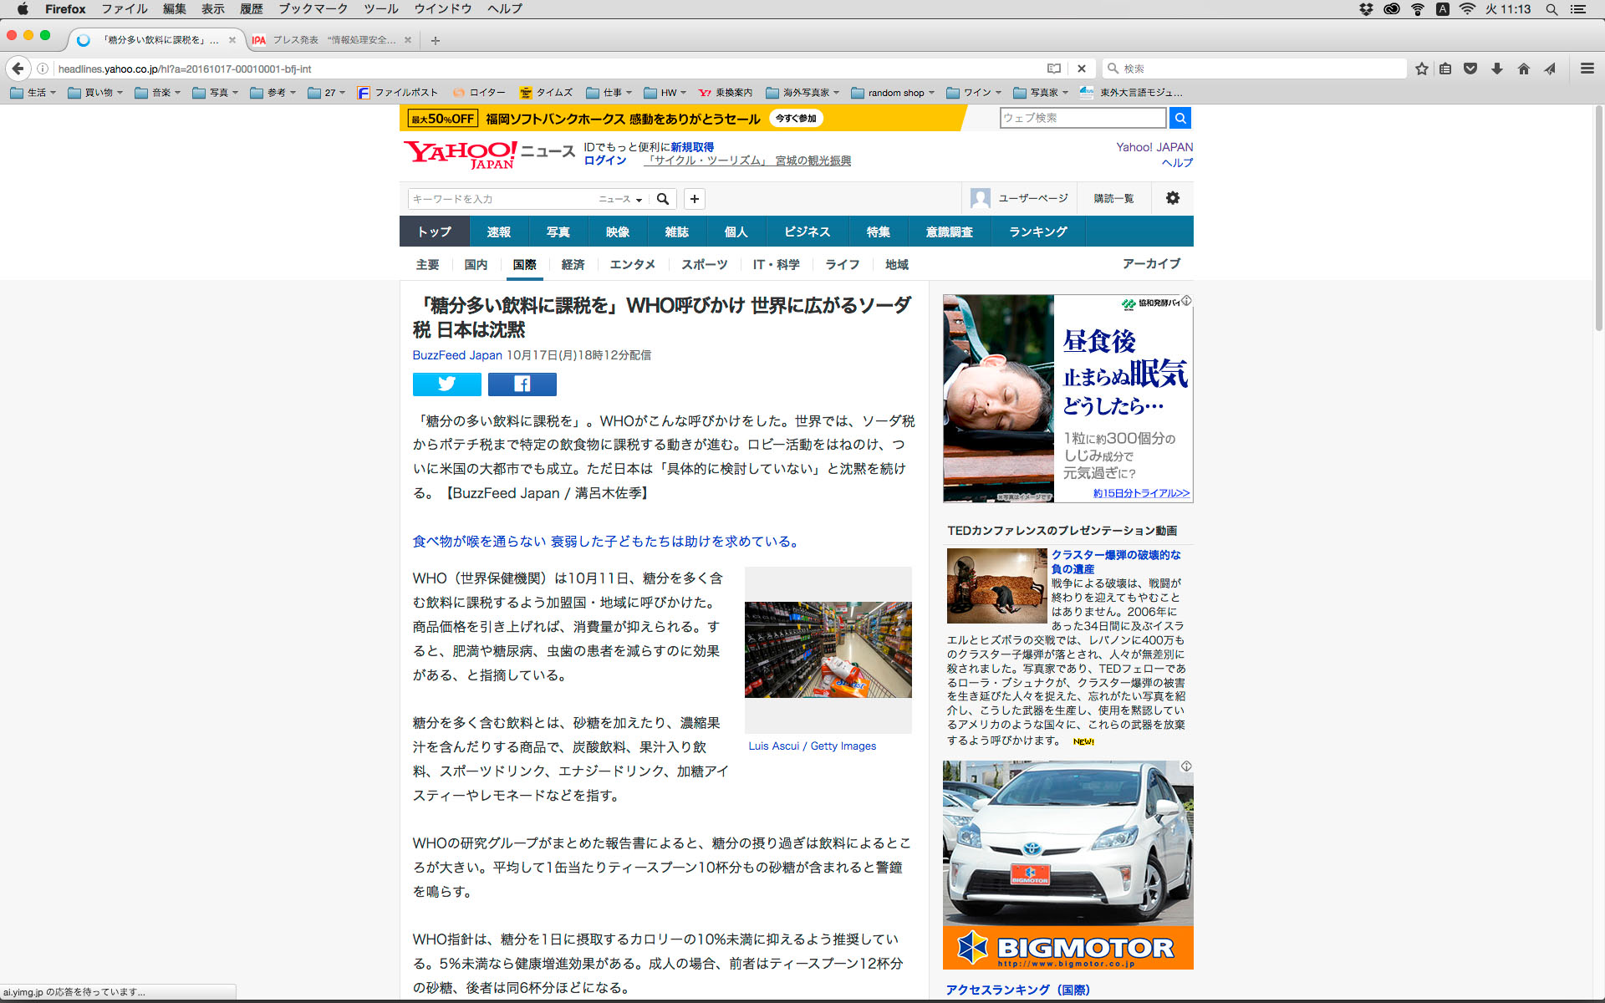The width and height of the screenshot is (1605, 1003).
Task: Open the Firefox hamburger menu
Action: 1587,69
